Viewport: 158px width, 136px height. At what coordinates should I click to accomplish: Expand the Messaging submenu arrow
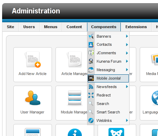127,70
